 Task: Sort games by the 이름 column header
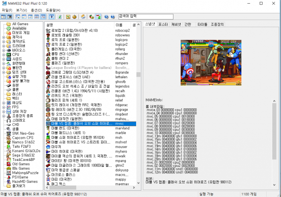coord(122,25)
